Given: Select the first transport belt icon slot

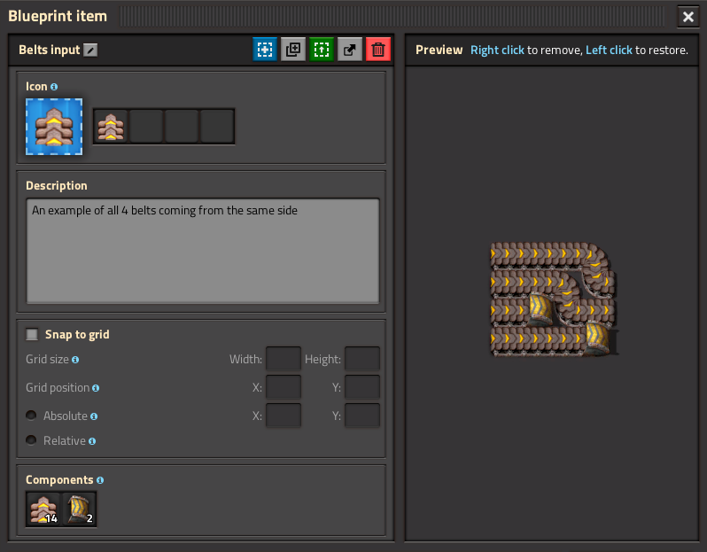Looking at the screenshot, I should click(x=111, y=127).
